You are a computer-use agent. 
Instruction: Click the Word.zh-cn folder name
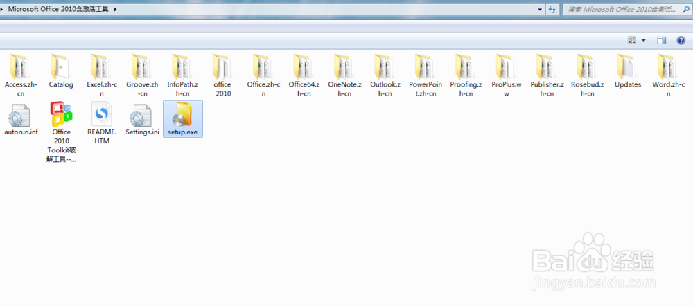(668, 89)
